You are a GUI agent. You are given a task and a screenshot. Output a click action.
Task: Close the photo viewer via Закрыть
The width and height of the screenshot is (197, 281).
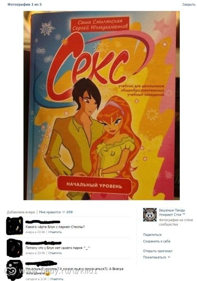click(x=188, y=5)
